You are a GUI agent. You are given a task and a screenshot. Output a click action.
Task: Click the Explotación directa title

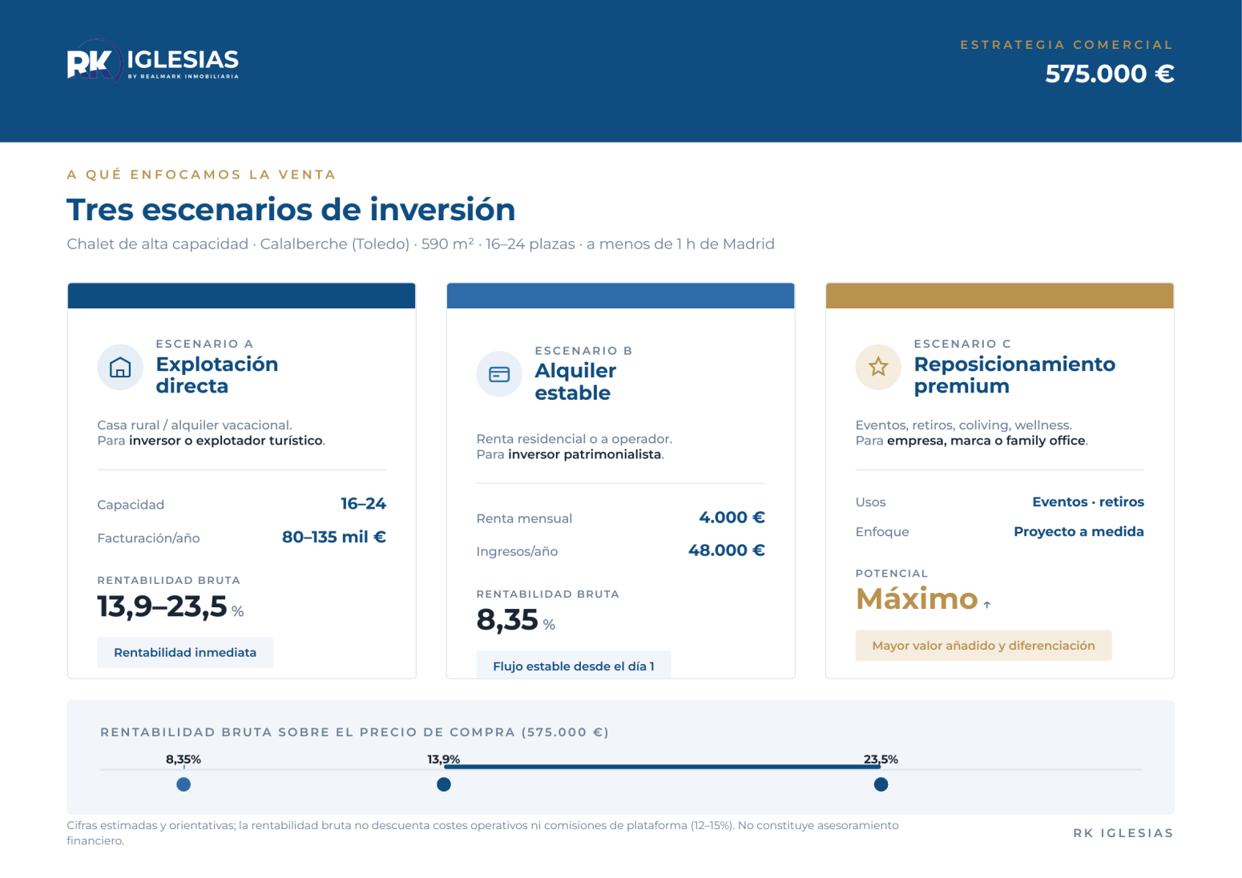point(217,375)
